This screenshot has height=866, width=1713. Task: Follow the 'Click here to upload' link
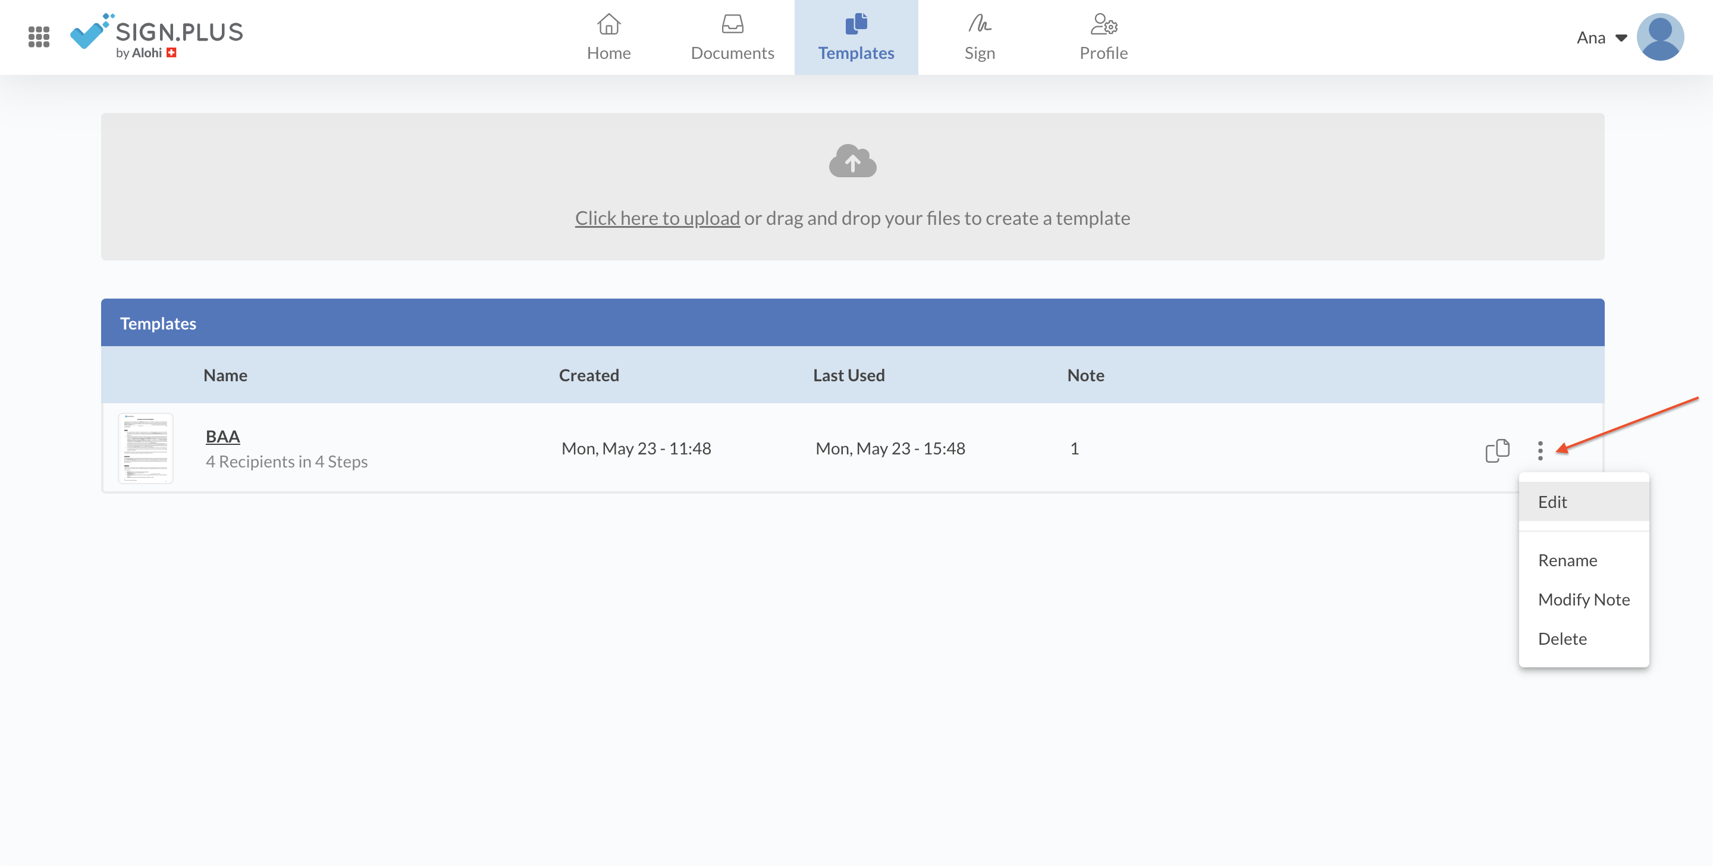tap(657, 218)
